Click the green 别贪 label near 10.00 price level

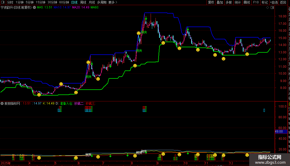(88, 77)
